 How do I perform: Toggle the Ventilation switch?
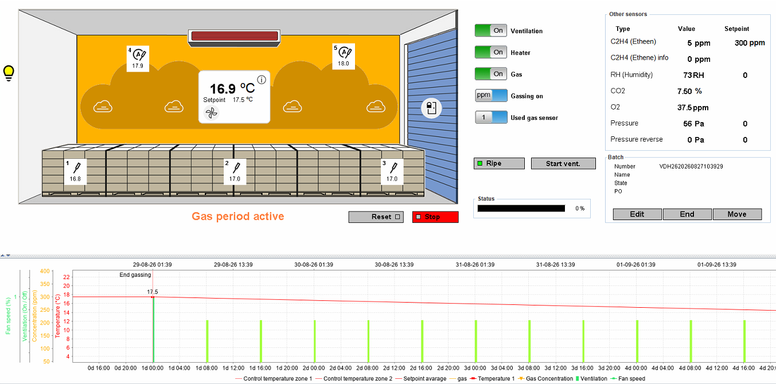click(490, 31)
